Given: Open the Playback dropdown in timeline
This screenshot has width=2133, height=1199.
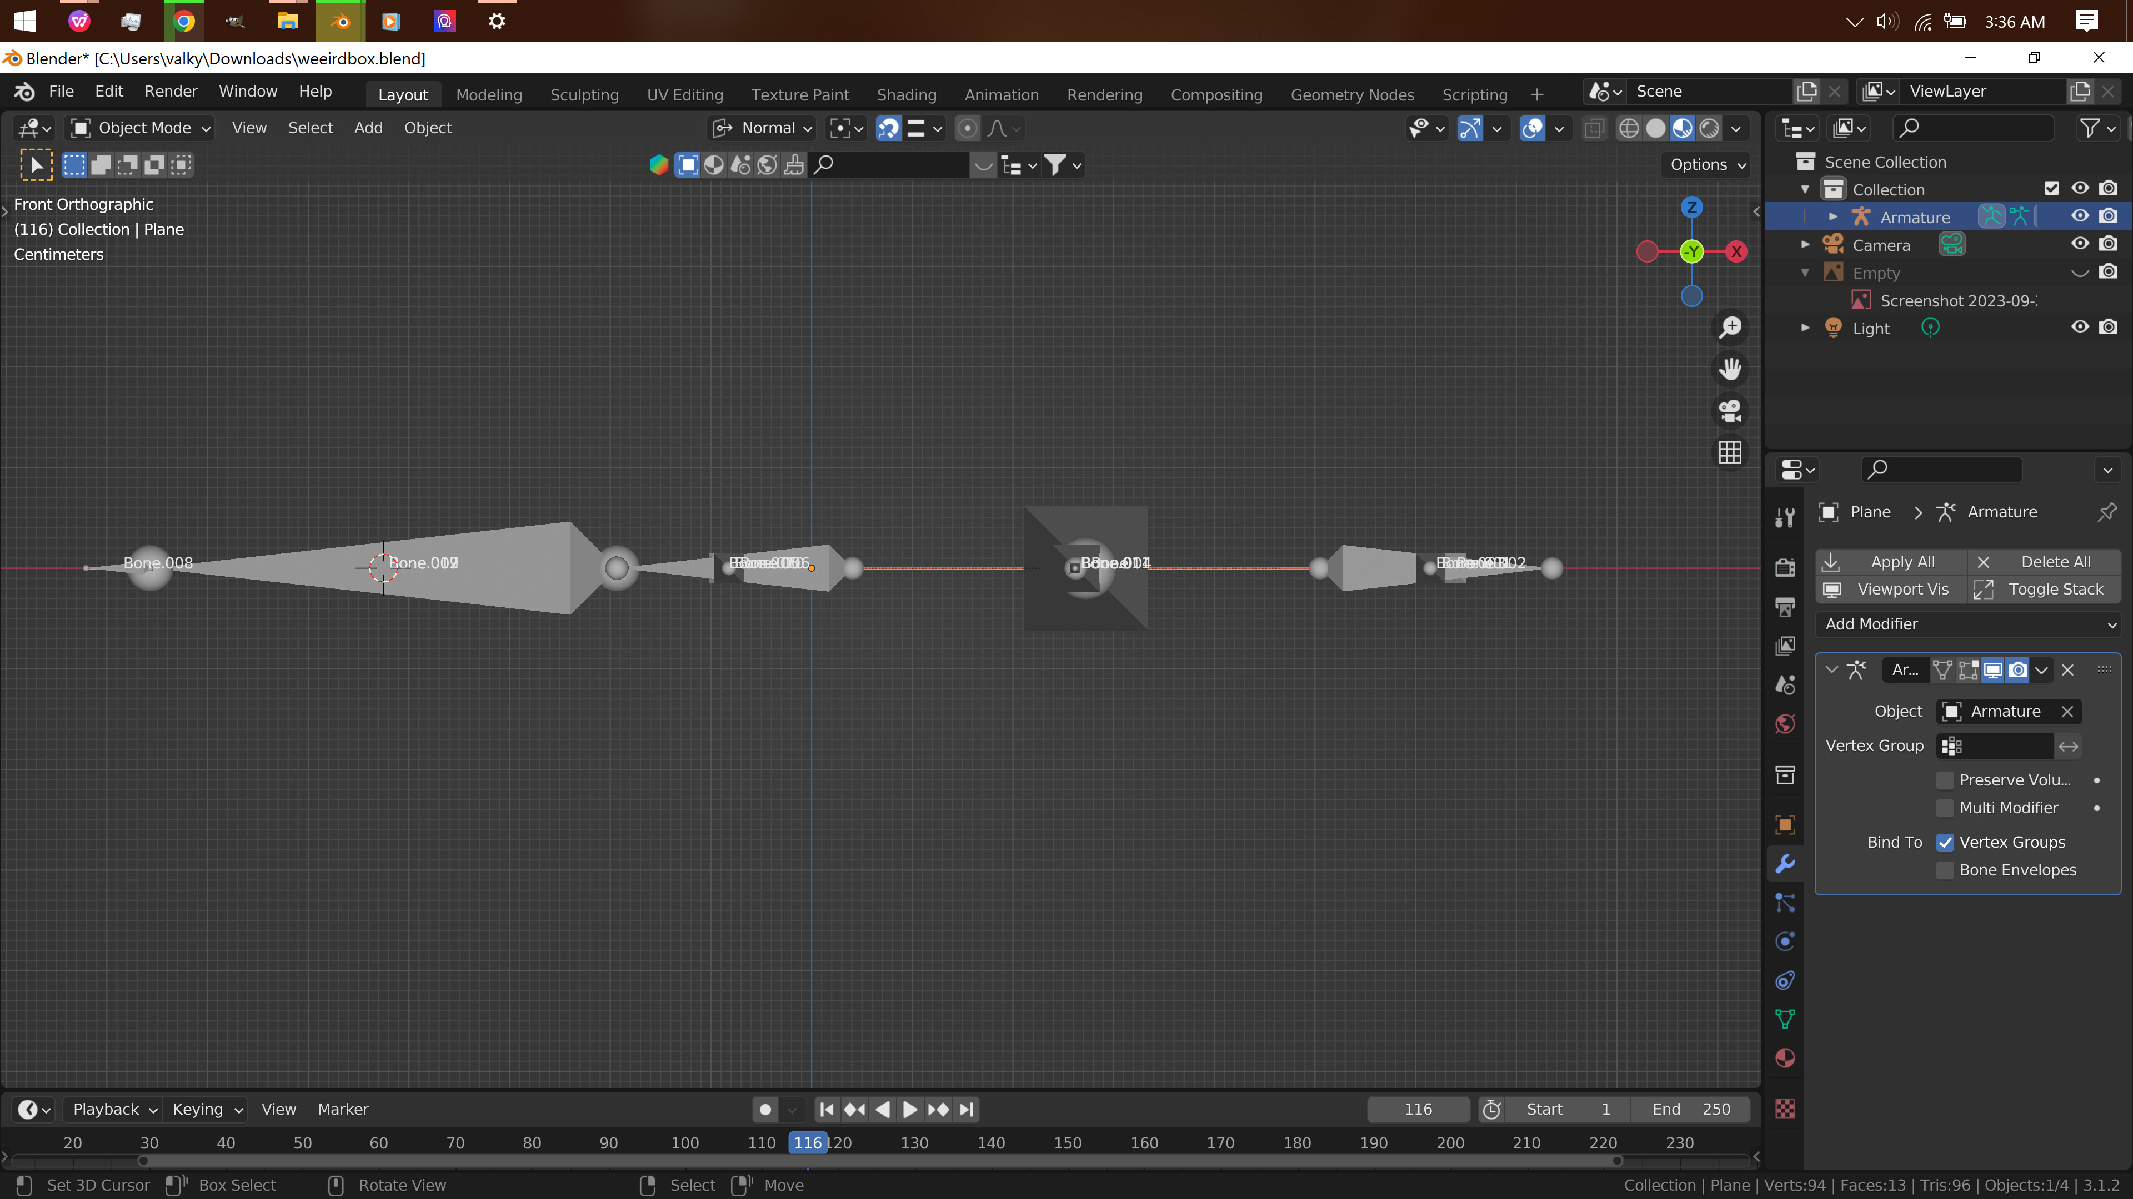Looking at the screenshot, I should coord(114,1109).
